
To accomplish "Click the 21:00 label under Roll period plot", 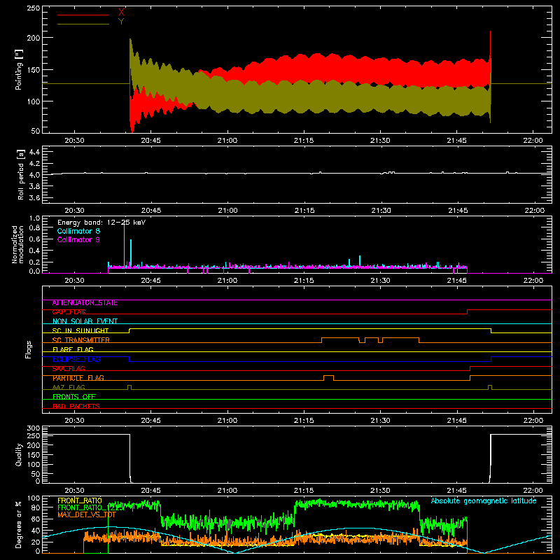I will click(227, 211).
